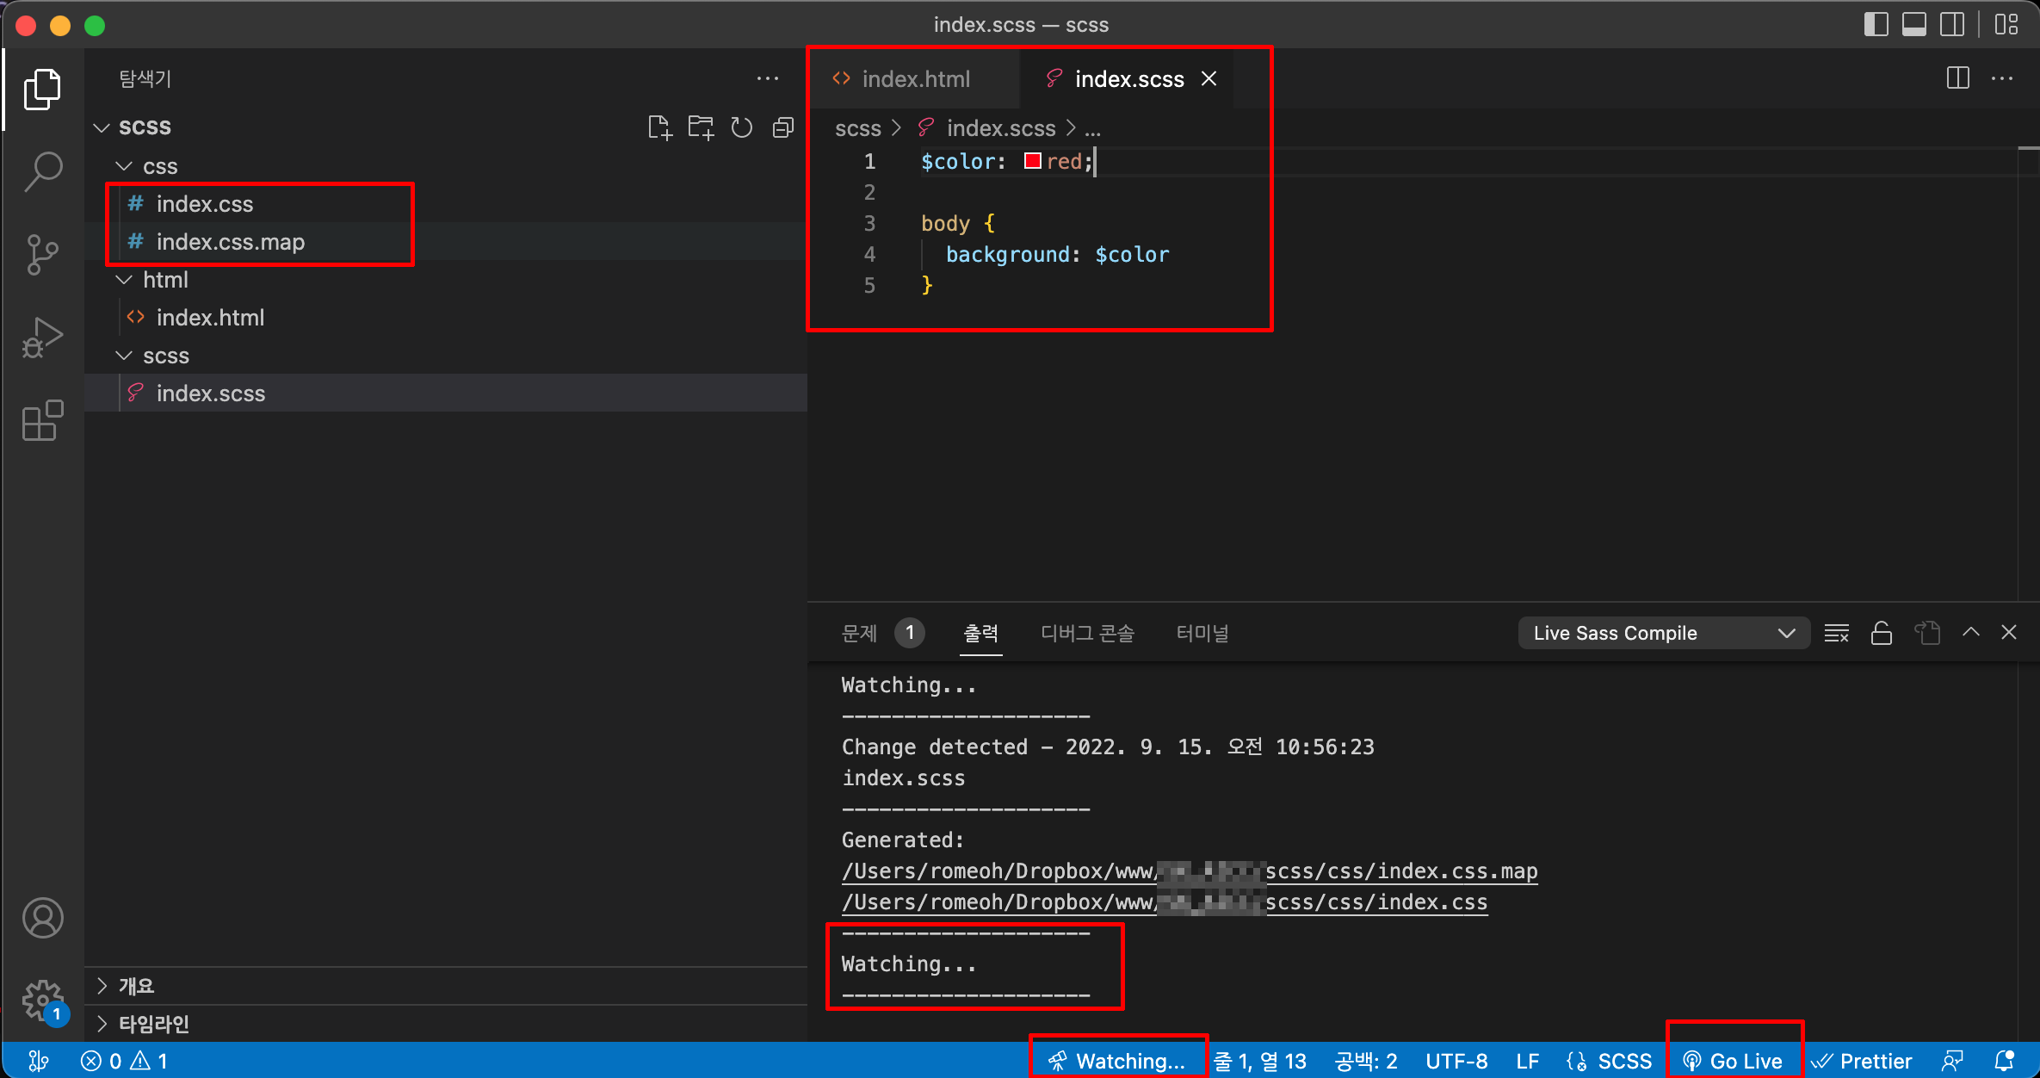2040x1078 pixels.
Task: Switch to the 터미널 panel tab
Action: 1202,634
